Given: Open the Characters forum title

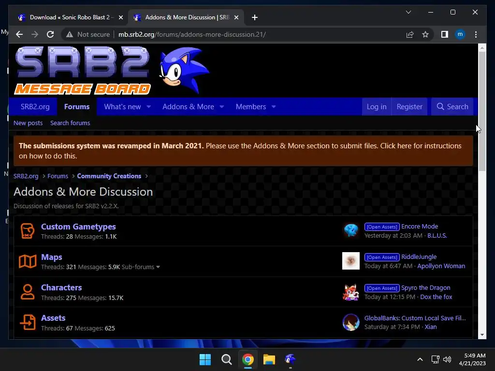Looking at the screenshot, I should click(x=61, y=287).
